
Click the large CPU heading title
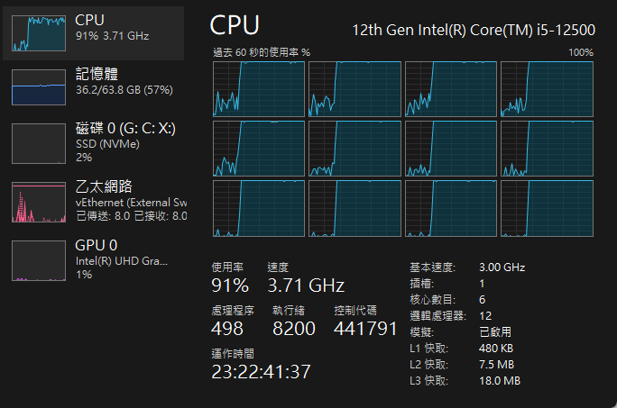235,26
